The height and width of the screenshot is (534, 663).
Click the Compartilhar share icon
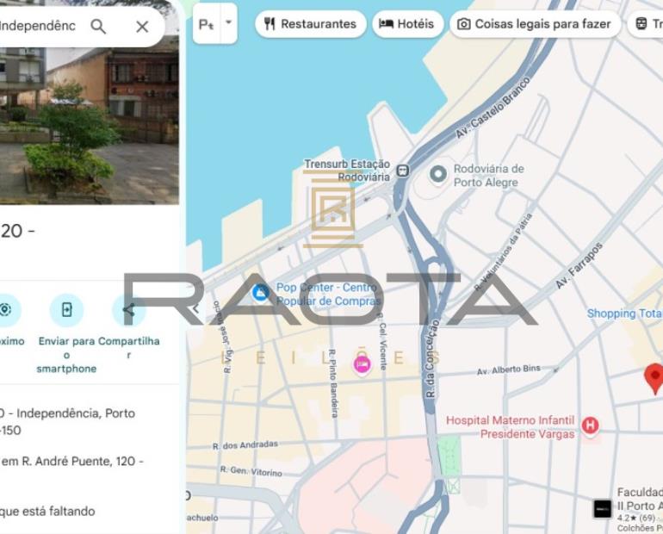128,310
